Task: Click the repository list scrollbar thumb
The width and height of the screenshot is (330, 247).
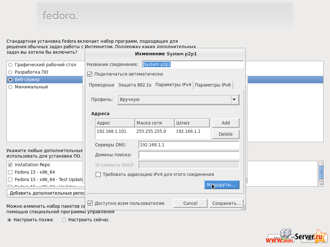Action: pyautogui.click(x=321, y=172)
